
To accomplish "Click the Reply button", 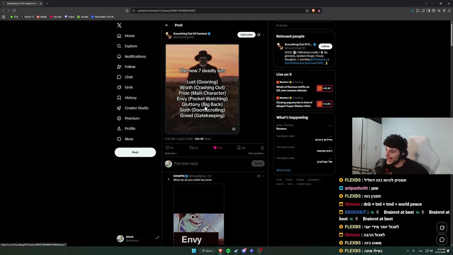I will 258,163.
